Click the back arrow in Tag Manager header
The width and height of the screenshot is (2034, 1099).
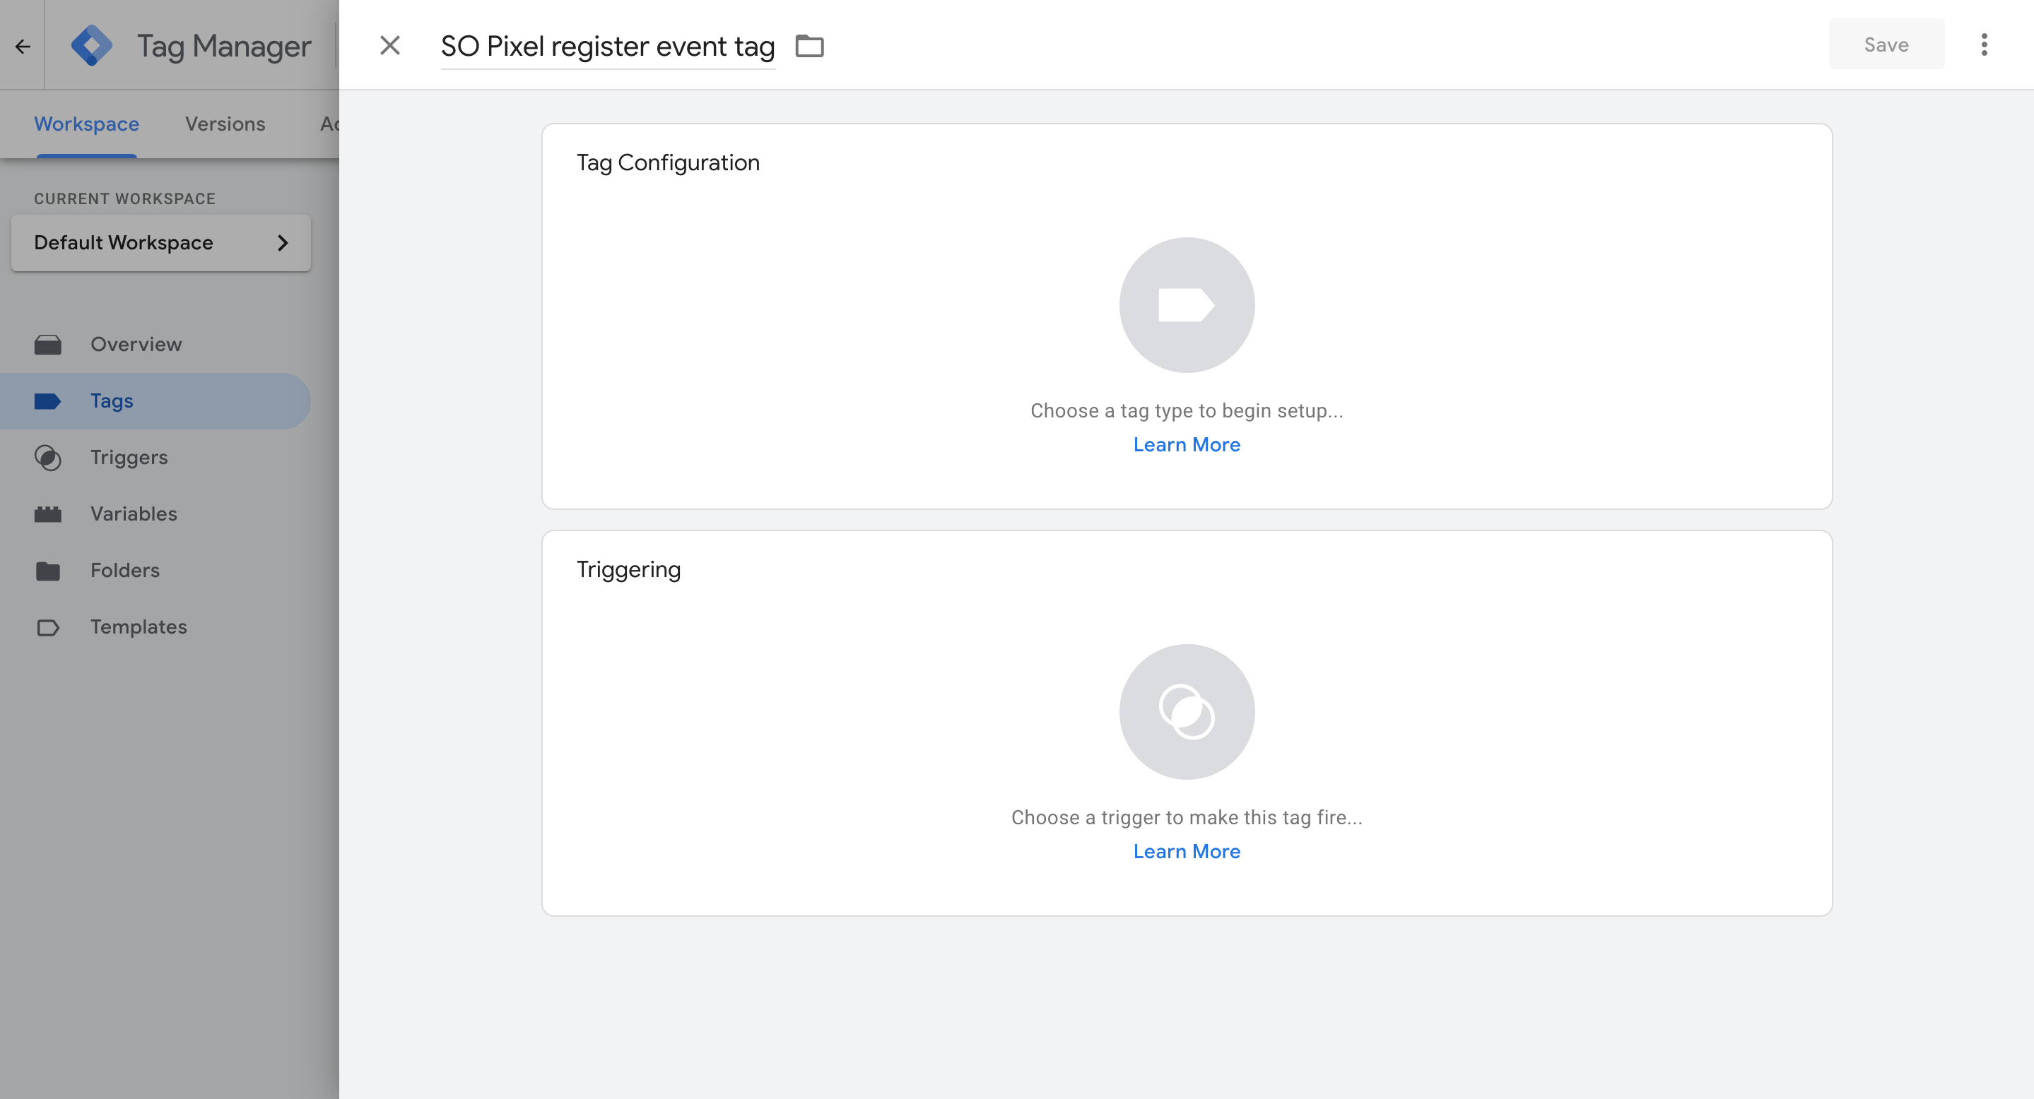coord(22,47)
